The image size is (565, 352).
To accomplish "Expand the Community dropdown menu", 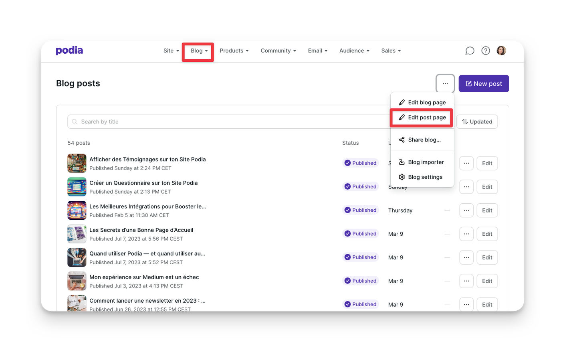I will [x=278, y=51].
